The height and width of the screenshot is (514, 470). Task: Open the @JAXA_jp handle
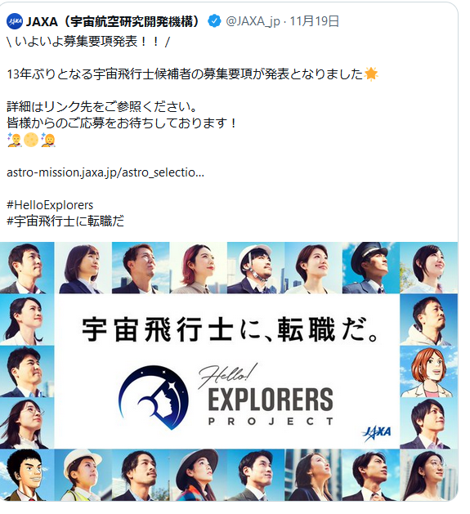[253, 21]
